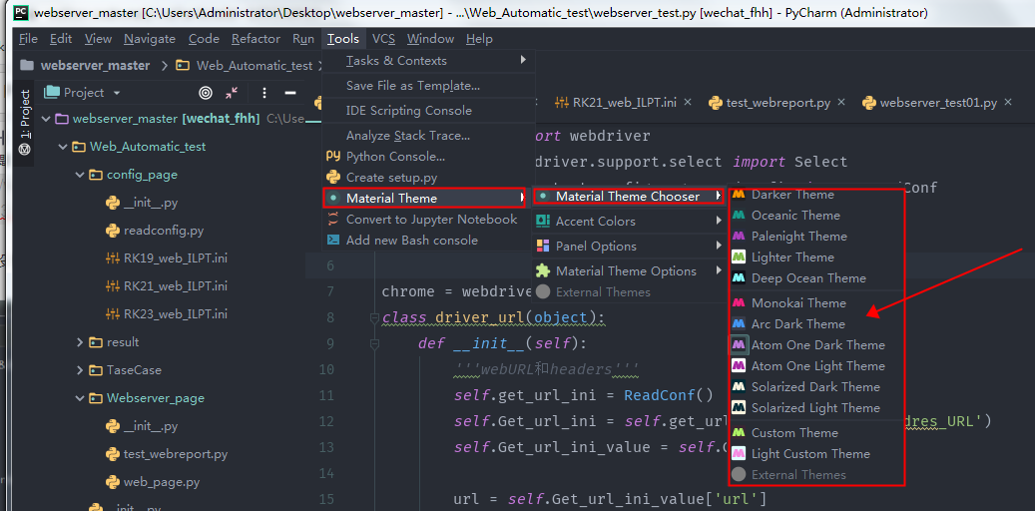Choose the Arc Dark Theme icon
The image size is (1035, 511).
tap(739, 324)
